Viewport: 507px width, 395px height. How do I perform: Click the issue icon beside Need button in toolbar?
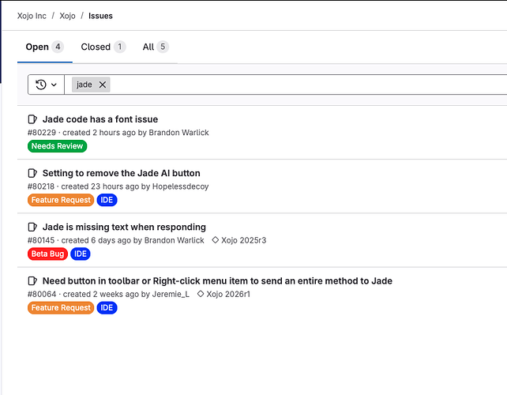(x=33, y=280)
